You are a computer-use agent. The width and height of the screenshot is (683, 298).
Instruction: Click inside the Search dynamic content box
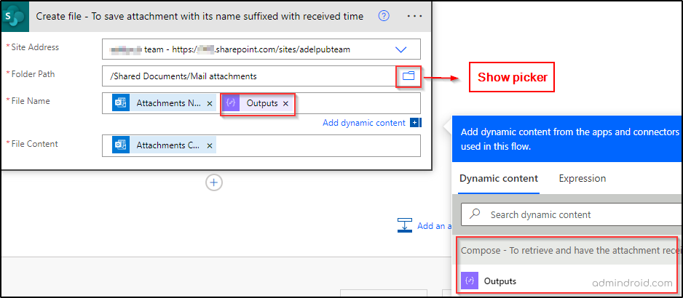coord(575,214)
